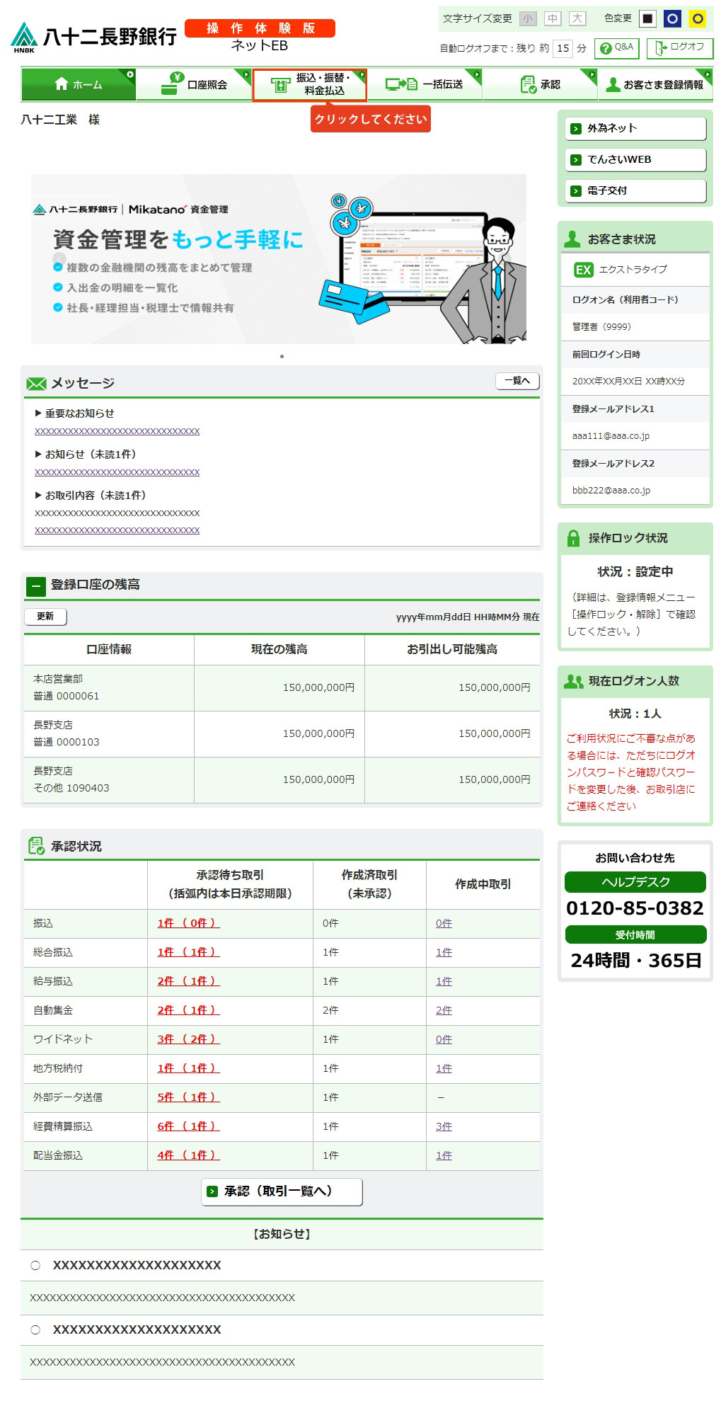This screenshot has height=1401, width=721.
Task: Open the transfer and fee payment menu
Action: coord(310,85)
